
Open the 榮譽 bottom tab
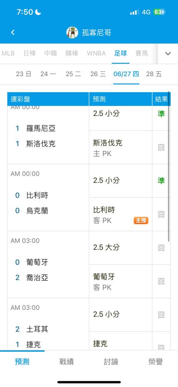[x=156, y=362]
